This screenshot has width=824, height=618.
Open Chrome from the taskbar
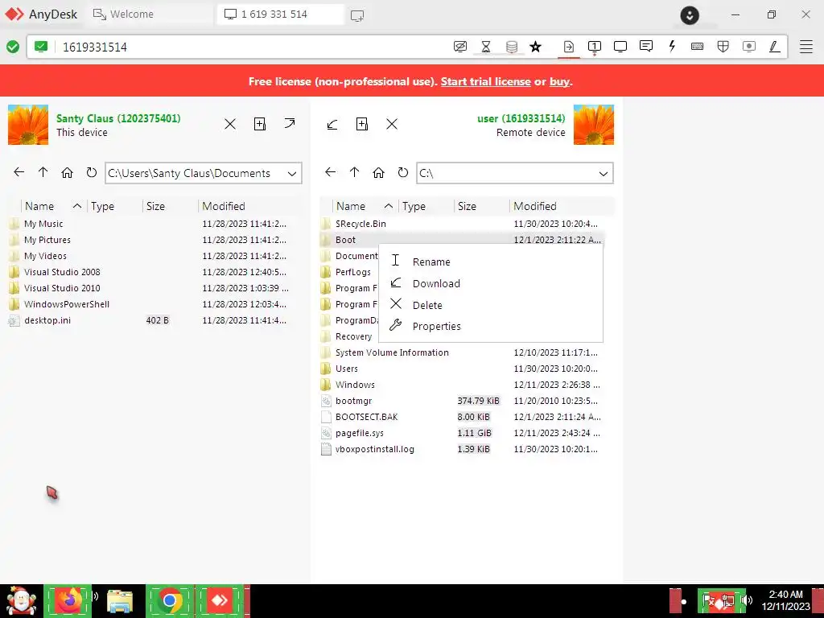(169, 600)
